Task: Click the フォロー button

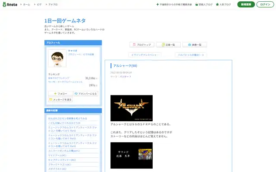Action: click(60, 94)
